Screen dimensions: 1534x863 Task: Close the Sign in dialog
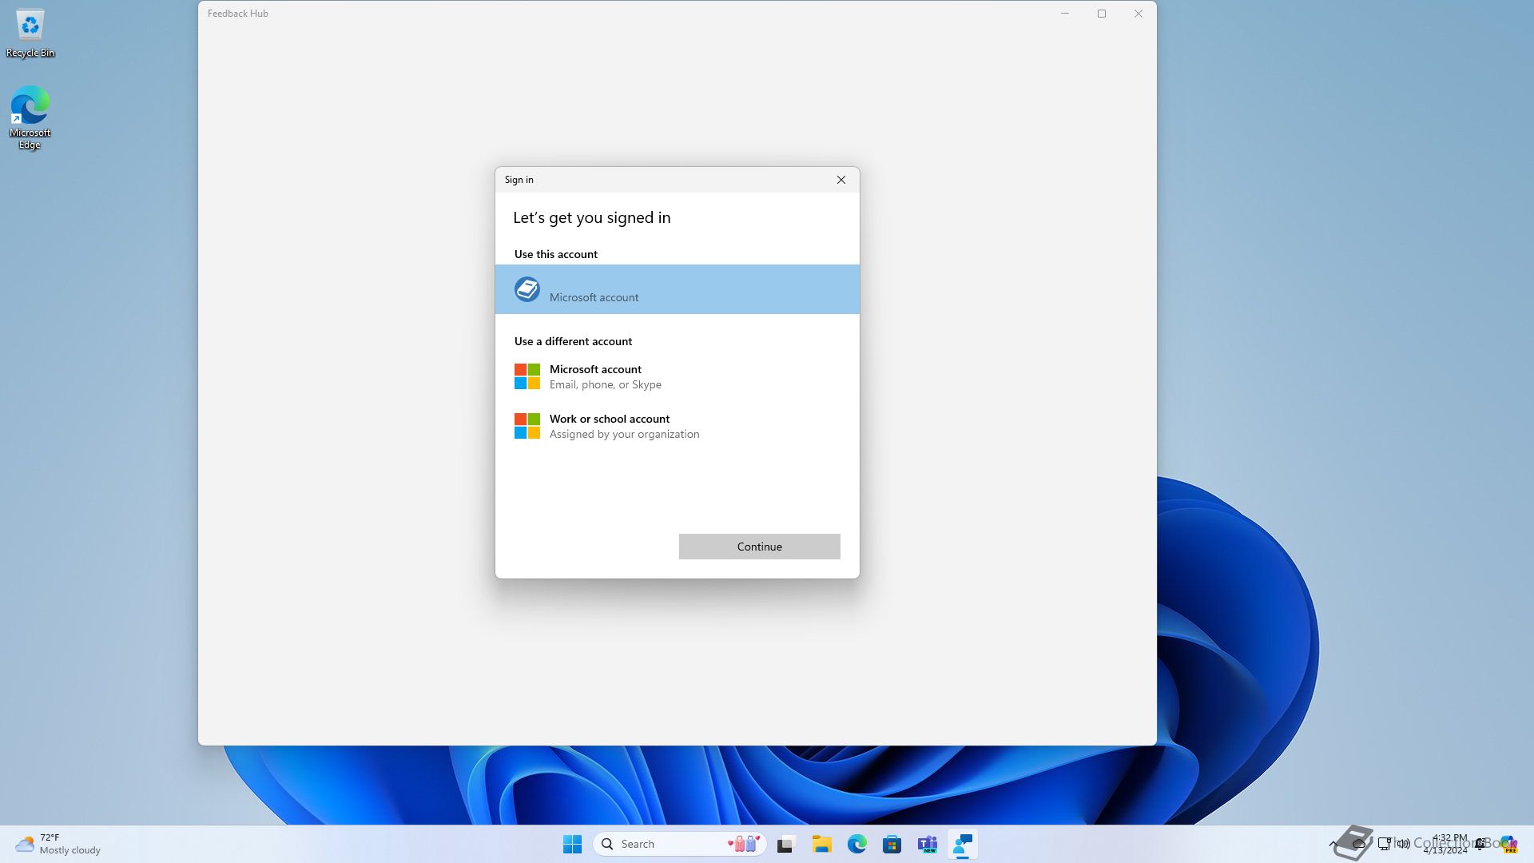[841, 180]
